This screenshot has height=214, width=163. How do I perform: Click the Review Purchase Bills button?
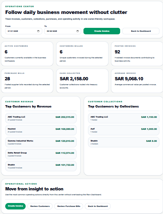click(69, 206)
